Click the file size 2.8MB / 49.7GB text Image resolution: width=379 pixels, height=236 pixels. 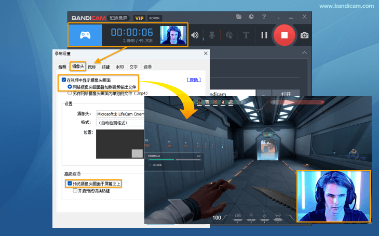tap(138, 41)
